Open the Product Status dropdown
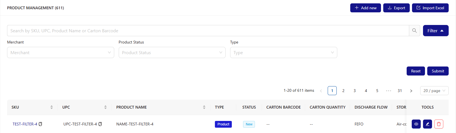 click(172, 52)
